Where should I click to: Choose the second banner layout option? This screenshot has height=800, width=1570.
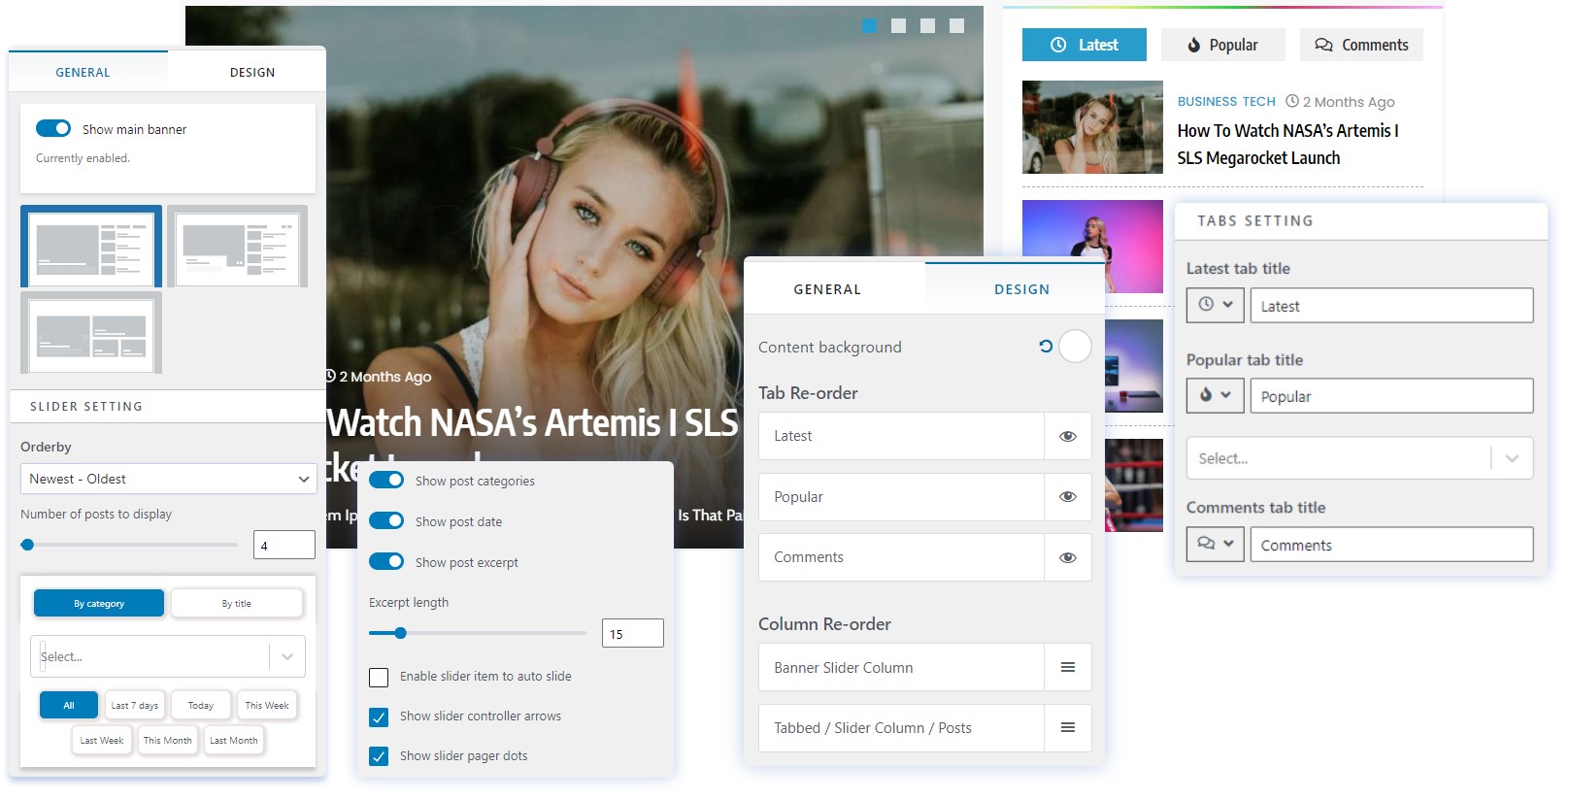pyautogui.click(x=238, y=247)
